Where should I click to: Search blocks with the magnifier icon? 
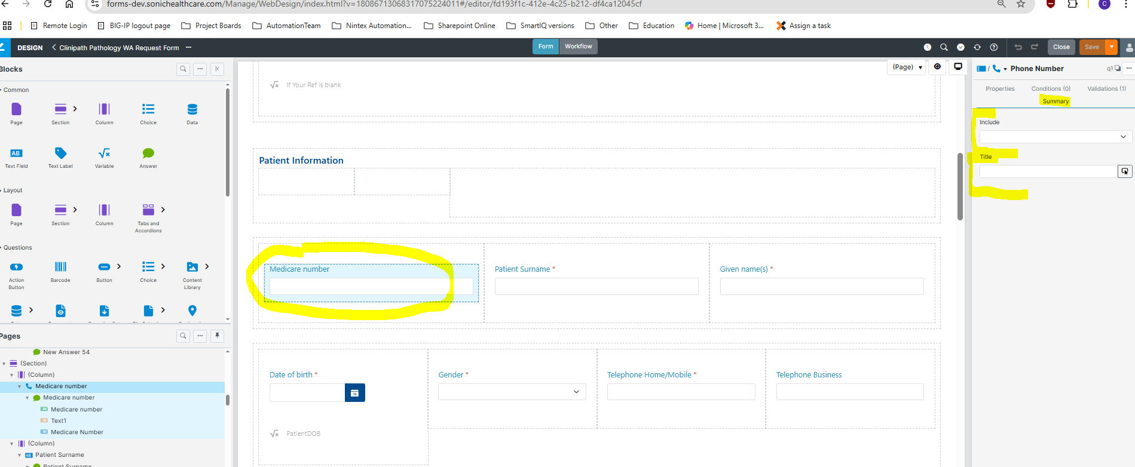[183, 69]
